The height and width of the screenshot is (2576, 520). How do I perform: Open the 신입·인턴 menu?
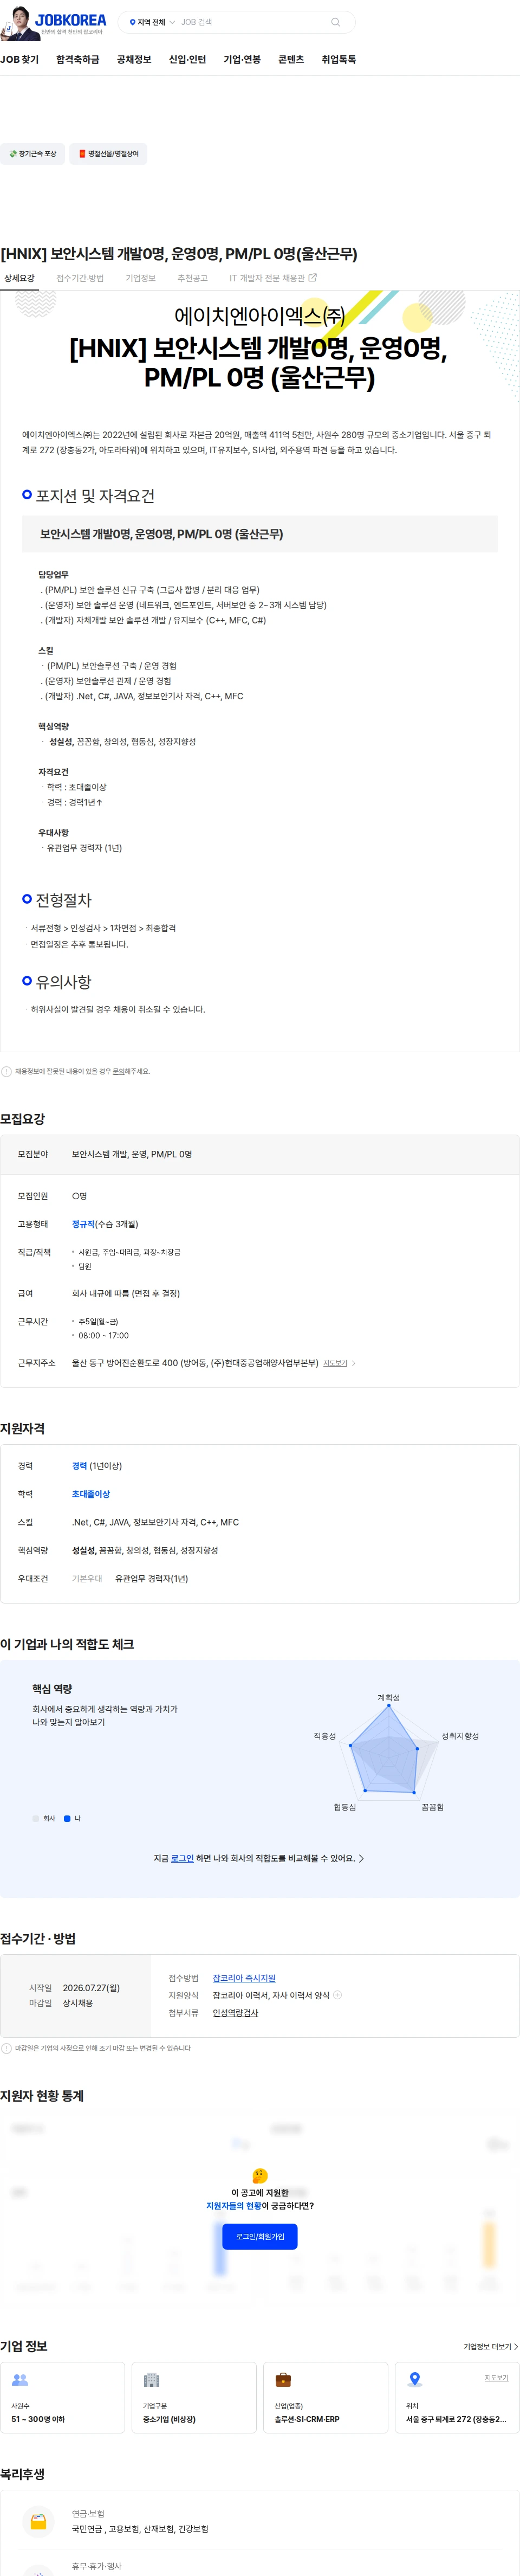click(x=187, y=60)
